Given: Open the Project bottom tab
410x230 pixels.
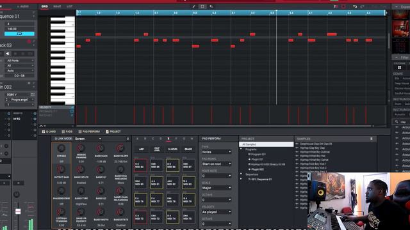Looking at the screenshot, I should click(113, 132).
